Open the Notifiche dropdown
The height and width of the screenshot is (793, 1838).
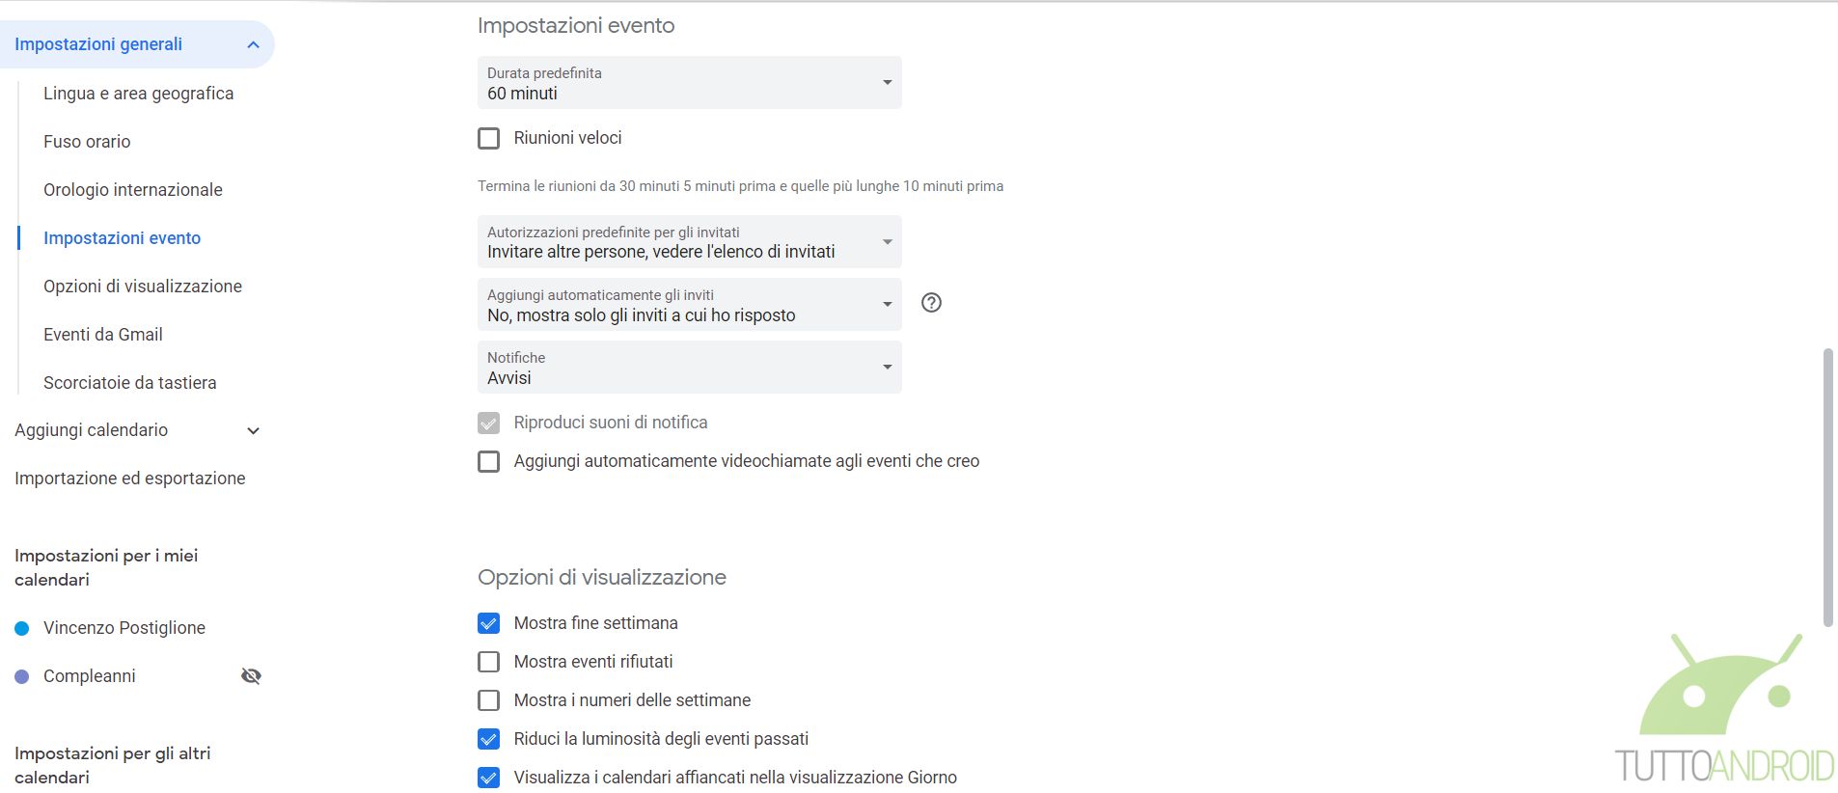(689, 368)
